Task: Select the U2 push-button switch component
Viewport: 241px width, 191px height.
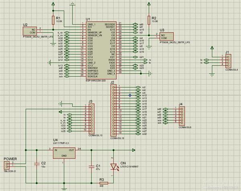Action: 30,31
